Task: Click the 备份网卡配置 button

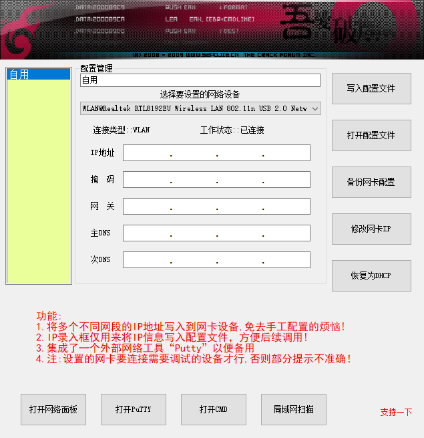Action: point(371,182)
